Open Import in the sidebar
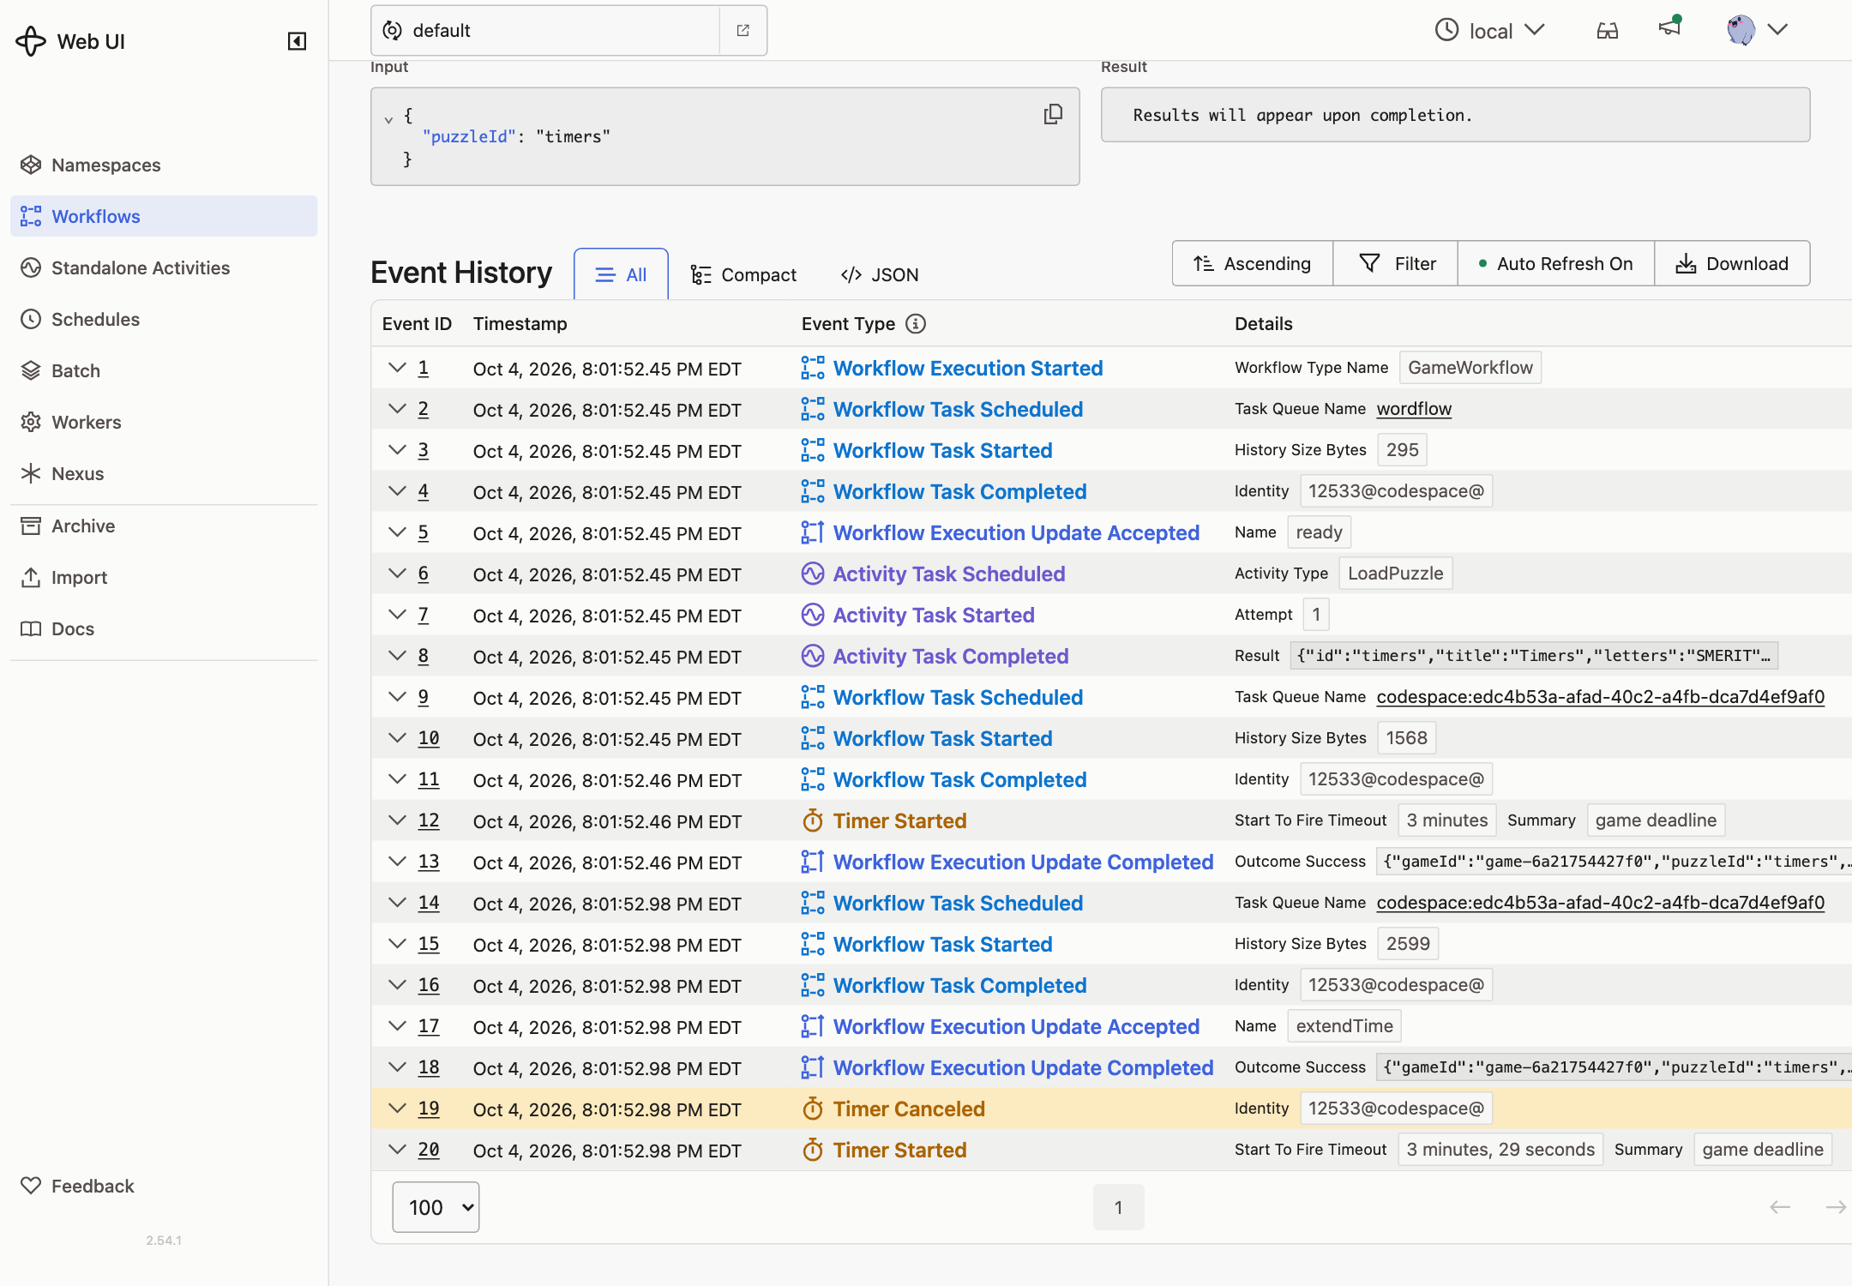1852x1286 pixels. click(x=164, y=577)
